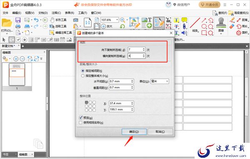Expand the 打开(O) open dropdown arrow
The width and height of the screenshot is (250, 159).
point(7,34)
